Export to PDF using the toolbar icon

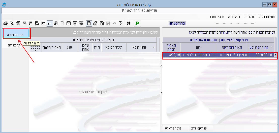18,24
